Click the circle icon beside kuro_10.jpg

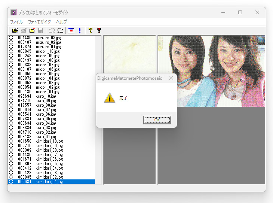pyautogui.click(x=11, y=96)
